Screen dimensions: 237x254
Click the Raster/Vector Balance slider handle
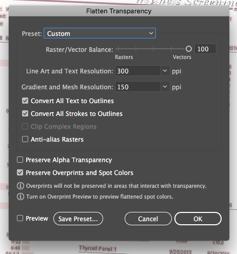click(189, 49)
